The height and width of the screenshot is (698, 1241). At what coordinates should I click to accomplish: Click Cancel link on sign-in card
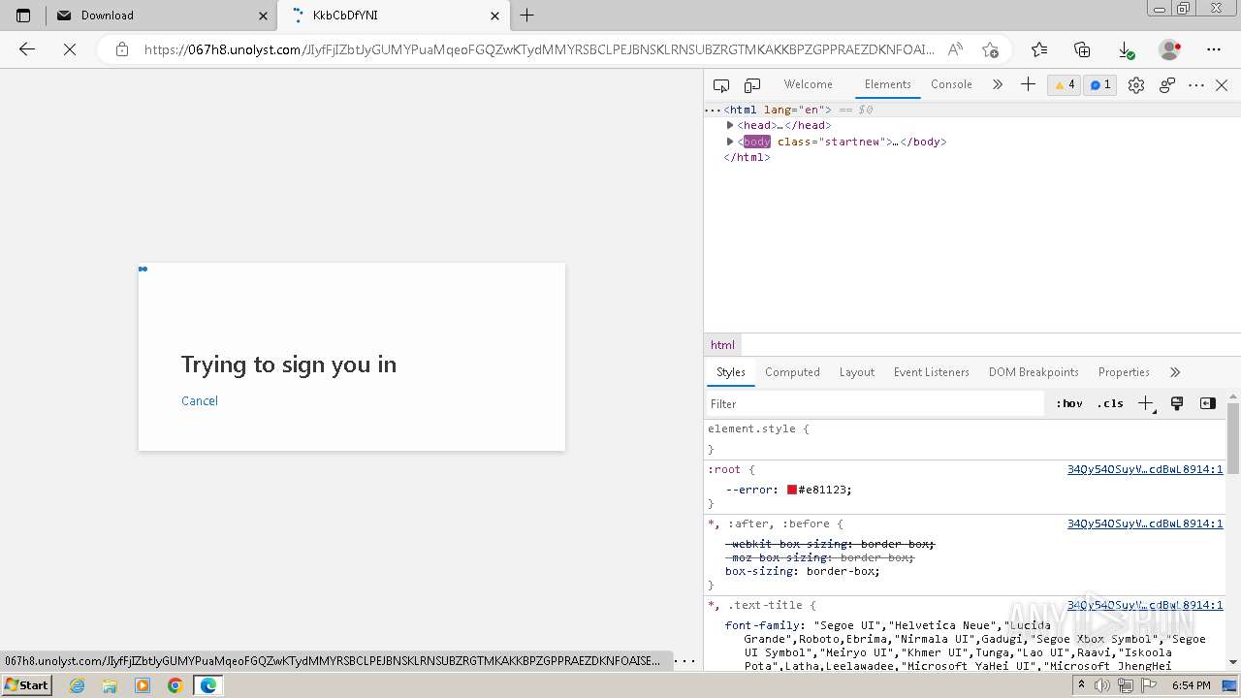[200, 401]
